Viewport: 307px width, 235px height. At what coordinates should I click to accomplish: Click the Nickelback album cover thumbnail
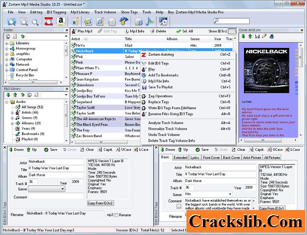(266, 71)
